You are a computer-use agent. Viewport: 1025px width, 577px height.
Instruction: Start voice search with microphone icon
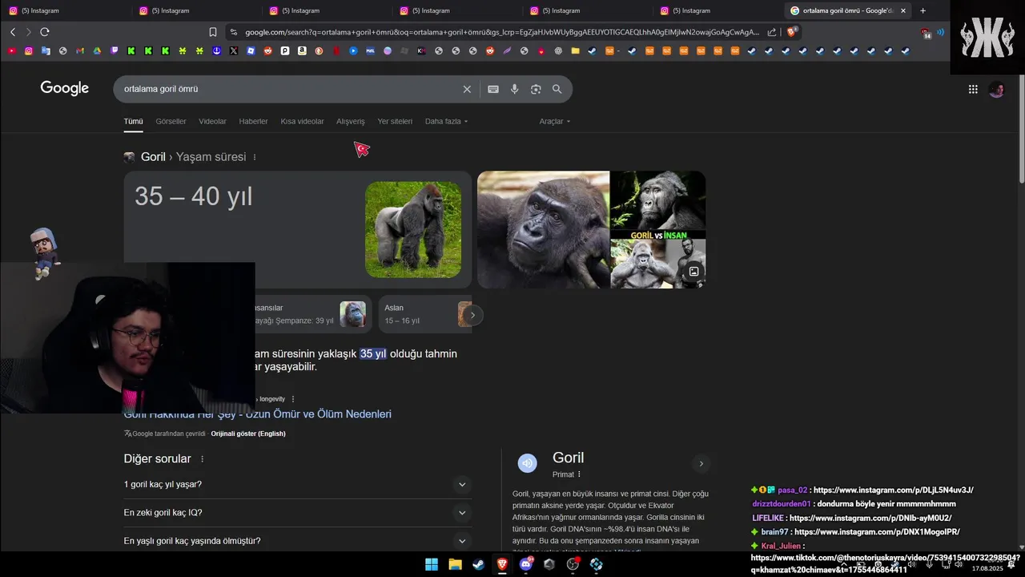point(515,89)
